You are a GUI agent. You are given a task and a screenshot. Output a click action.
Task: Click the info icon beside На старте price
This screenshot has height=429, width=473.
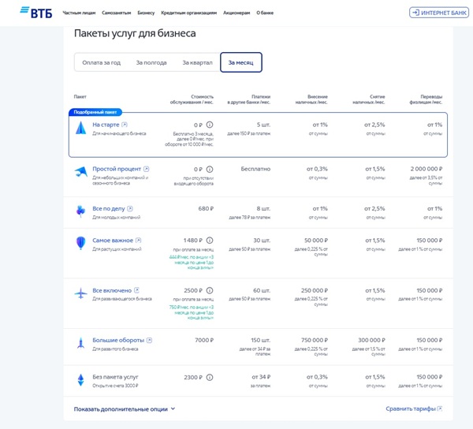[x=210, y=125]
